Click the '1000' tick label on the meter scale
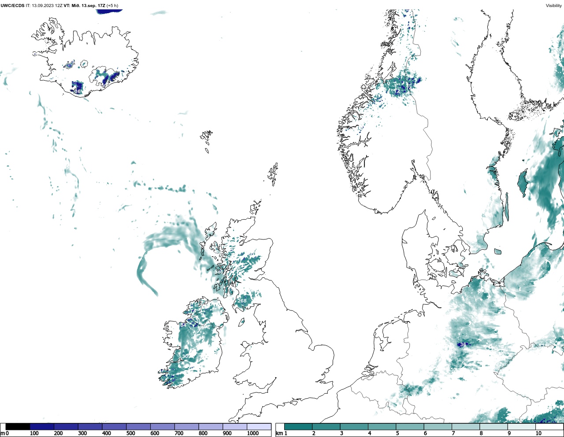The width and height of the screenshot is (564, 437). coord(252,433)
